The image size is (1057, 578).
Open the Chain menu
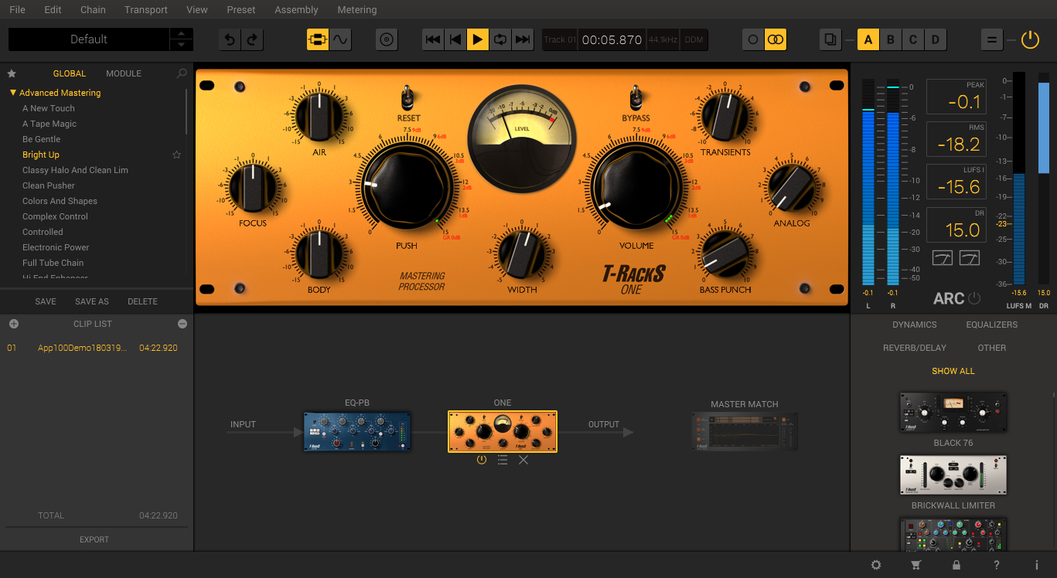pos(93,10)
